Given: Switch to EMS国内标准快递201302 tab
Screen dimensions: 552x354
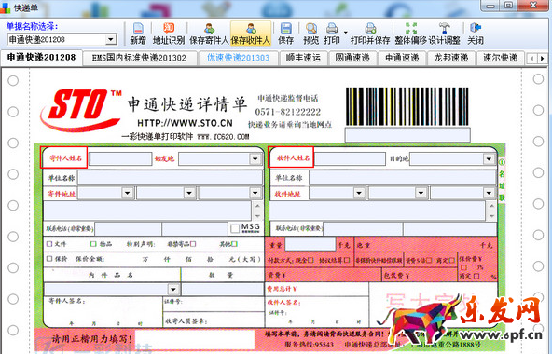Looking at the screenshot, I should (140, 58).
